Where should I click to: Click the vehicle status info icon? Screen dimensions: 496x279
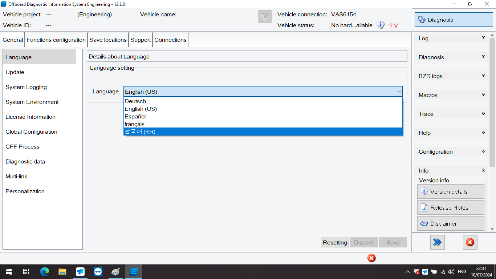(x=380, y=25)
